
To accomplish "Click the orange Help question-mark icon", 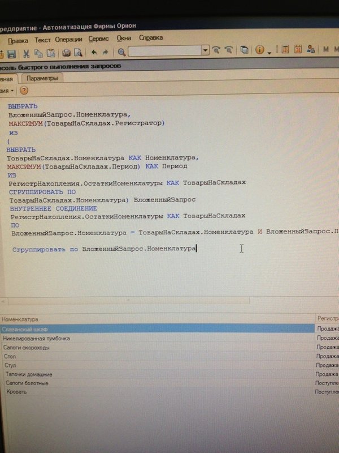I will (24, 91).
